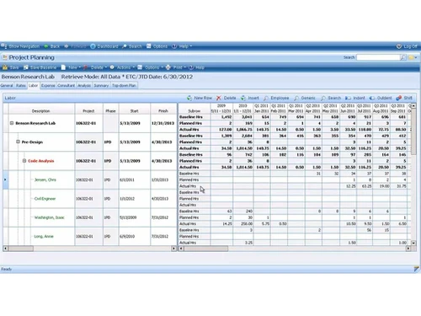Switch to the General tab
This screenshot has width=421, height=316.
tap(7, 85)
